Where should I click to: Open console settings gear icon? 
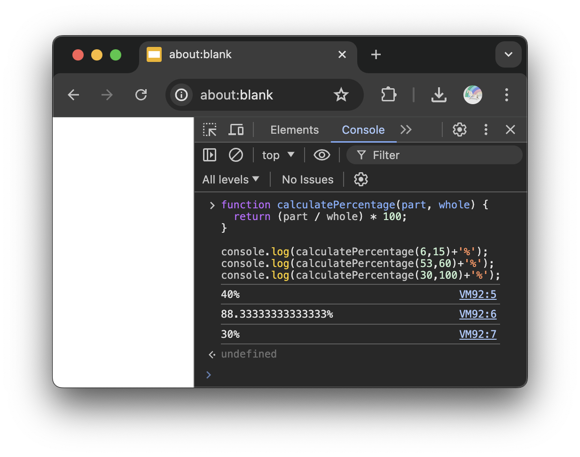pos(361,179)
